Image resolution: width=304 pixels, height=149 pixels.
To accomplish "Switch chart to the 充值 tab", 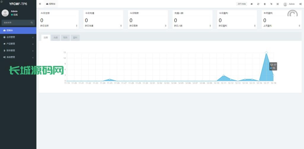I will [56, 38].
